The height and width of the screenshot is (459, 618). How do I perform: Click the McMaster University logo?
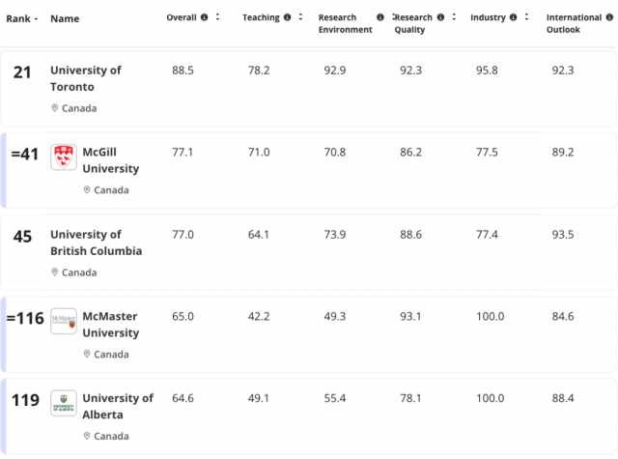coord(64,322)
